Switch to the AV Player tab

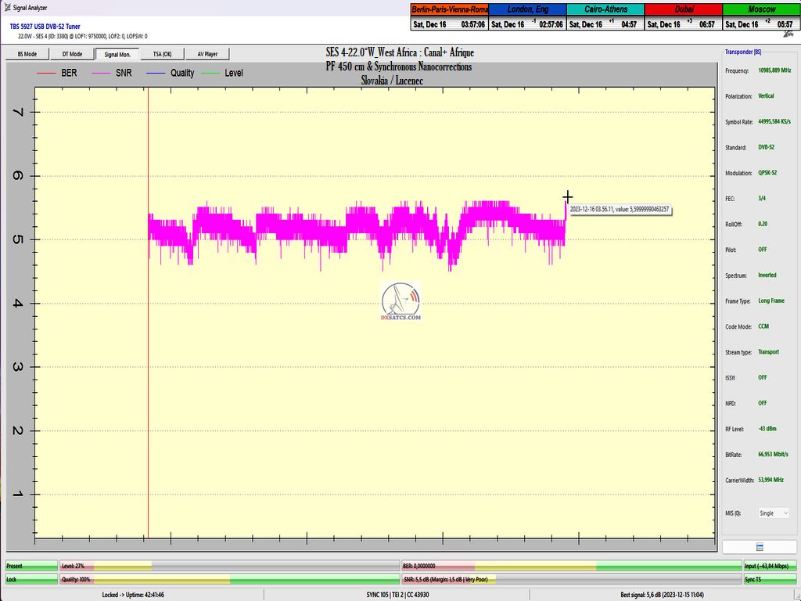pyautogui.click(x=207, y=54)
